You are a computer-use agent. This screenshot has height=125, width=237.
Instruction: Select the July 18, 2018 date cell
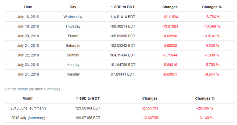pyautogui.click(x=28, y=17)
